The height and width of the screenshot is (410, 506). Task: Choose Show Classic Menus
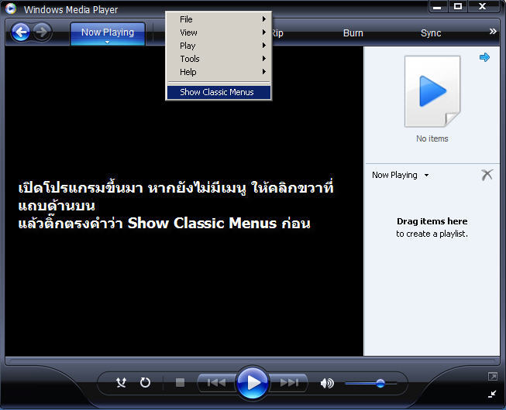click(x=219, y=92)
